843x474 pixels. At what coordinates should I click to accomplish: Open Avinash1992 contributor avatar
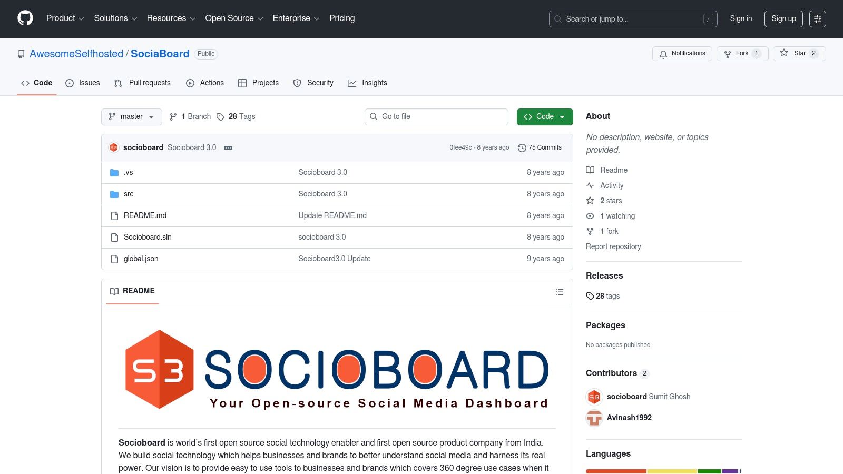point(594,418)
